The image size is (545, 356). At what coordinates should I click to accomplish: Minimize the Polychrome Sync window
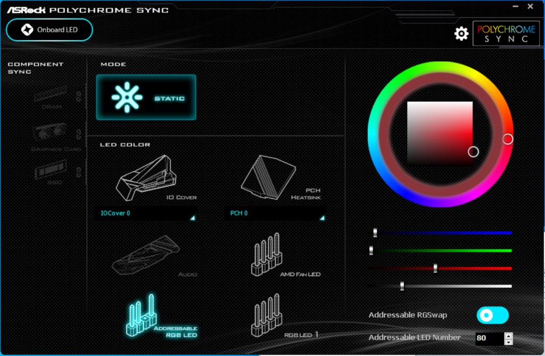(x=515, y=6)
